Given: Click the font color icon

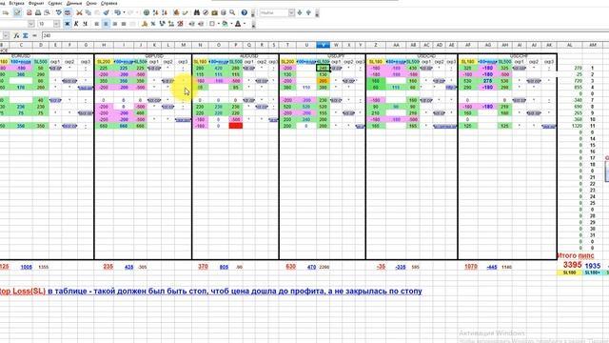Looking at the screenshot, I should [x=238, y=24].
